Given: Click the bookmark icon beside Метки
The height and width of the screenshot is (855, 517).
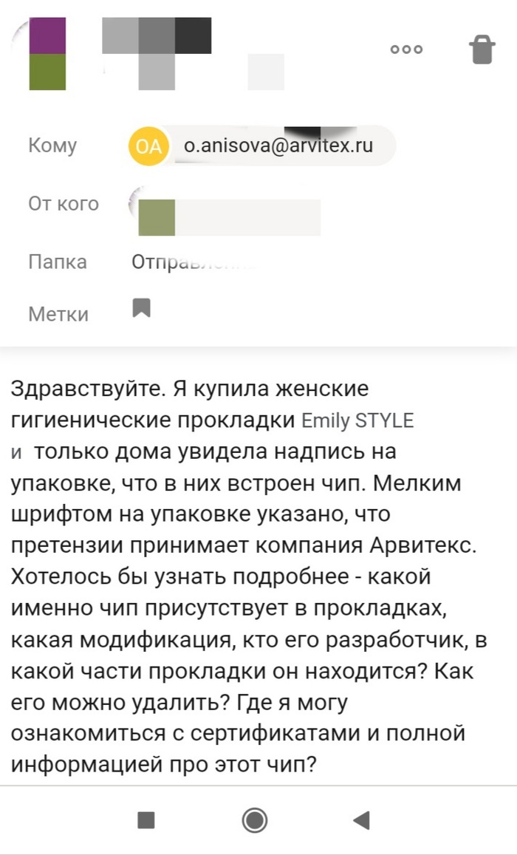Looking at the screenshot, I should click(x=141, y=307).
